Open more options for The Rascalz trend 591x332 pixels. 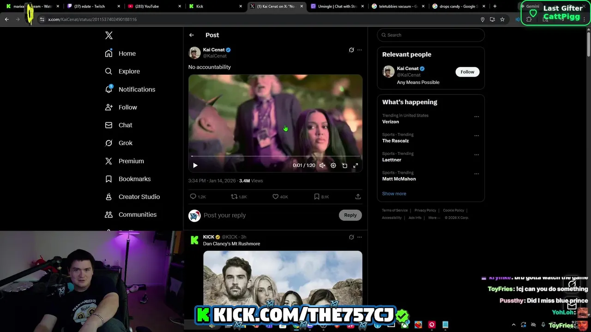tap(476, 136)
